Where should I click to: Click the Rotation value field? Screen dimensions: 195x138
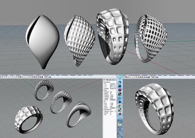point(113,94)
